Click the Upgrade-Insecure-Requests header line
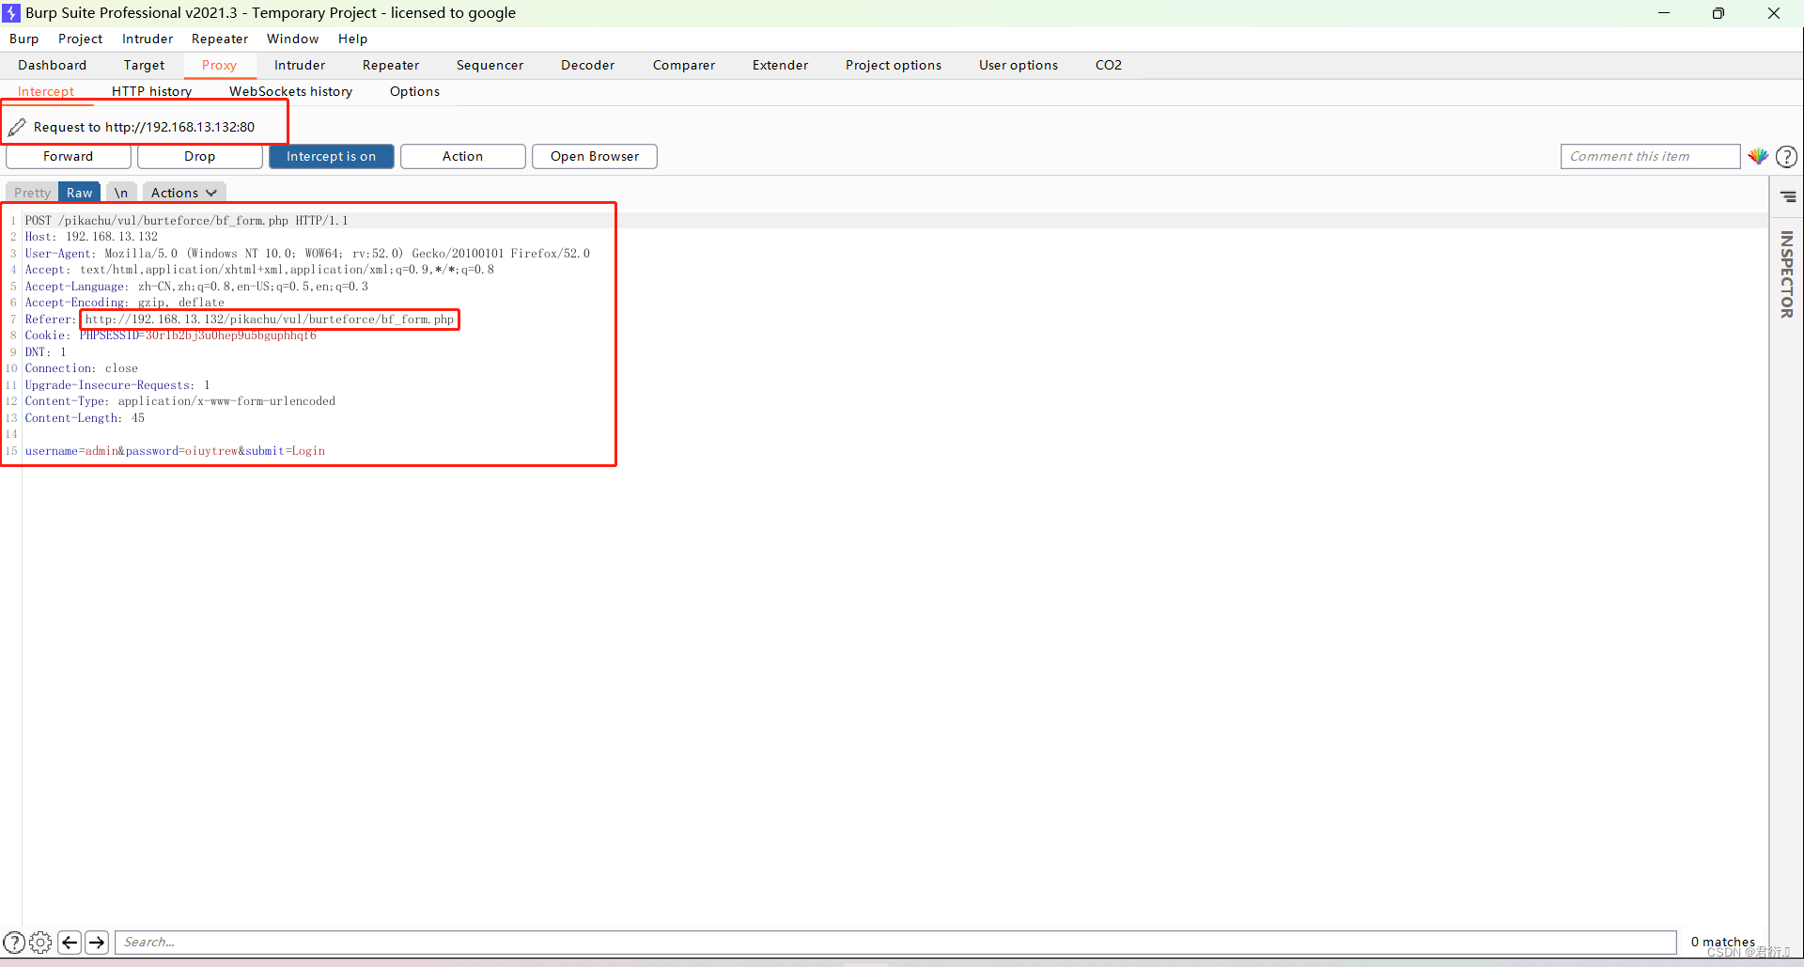1804x967 pixels. [x=117, y=385]
